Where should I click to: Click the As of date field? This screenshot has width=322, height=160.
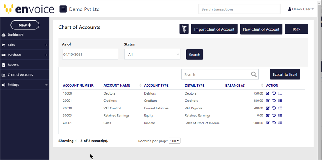coord(90,54)
